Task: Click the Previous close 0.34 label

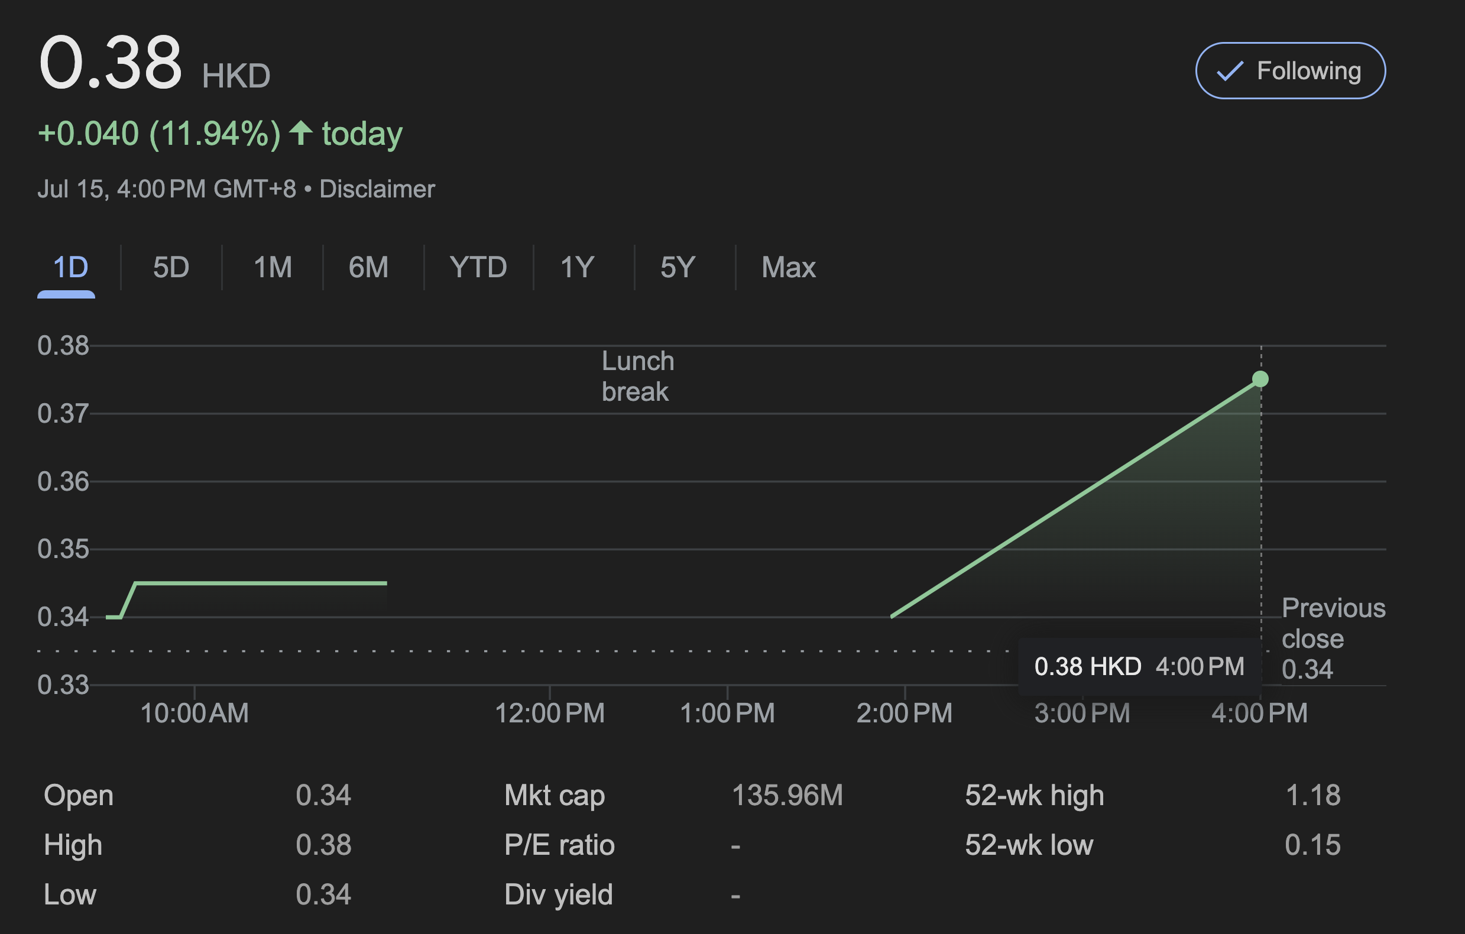Action: click(1333, 638)
